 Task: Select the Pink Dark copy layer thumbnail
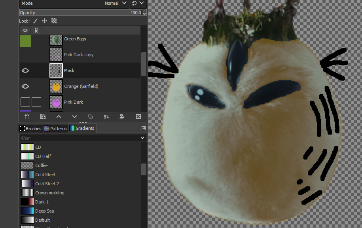tap(56, 55)
